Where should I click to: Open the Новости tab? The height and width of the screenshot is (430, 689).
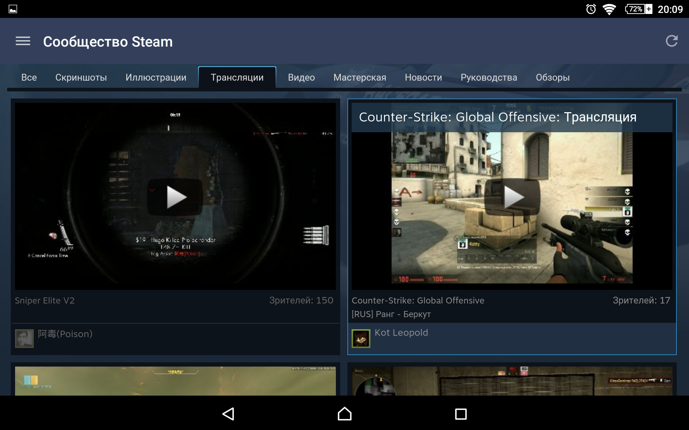click(x=423, y=77)
